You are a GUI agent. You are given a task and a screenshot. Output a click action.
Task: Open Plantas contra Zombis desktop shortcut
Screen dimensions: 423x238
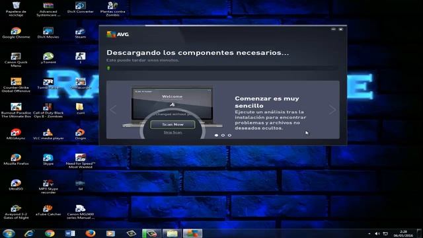click(112, 9)
